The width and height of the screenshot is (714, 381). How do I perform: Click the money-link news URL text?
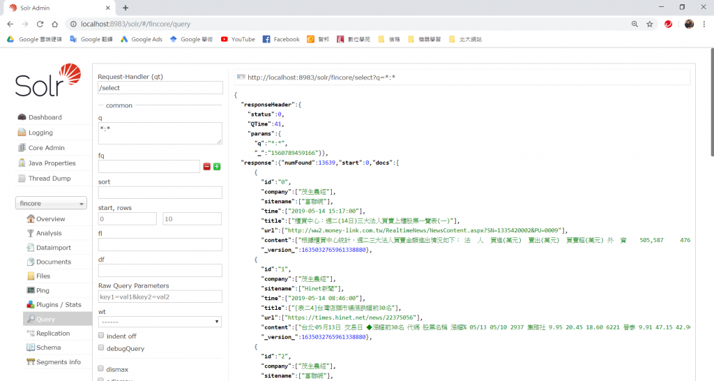point(424,230)
